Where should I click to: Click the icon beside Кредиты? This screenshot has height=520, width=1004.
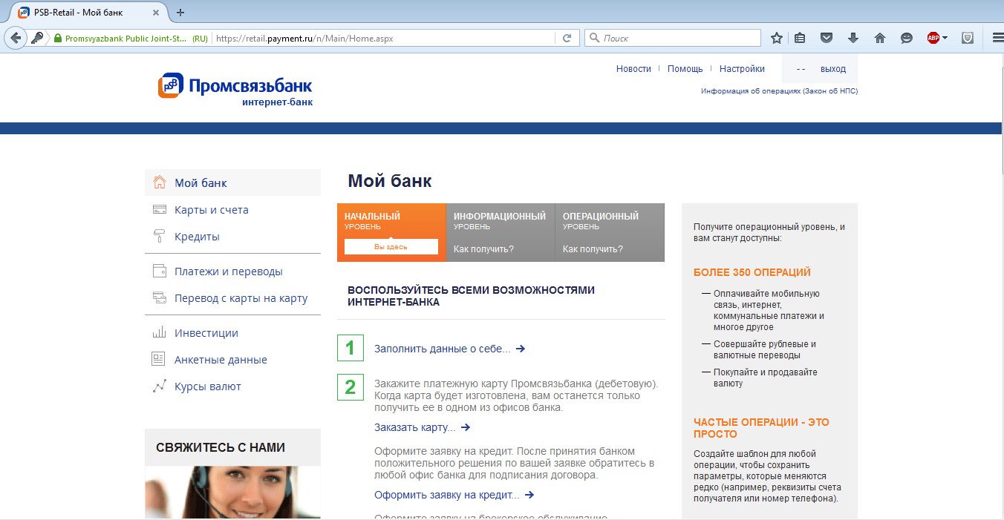coord(159,237)
